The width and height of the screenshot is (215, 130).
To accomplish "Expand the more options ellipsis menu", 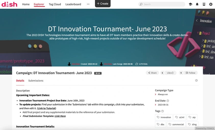I will click(x=88, y=4).
